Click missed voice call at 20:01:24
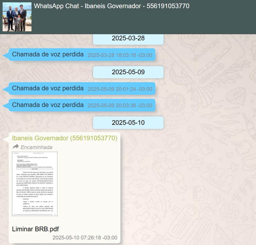Image resolution: width=256 pixels, height=245 pixels. click(x=82, y=89)
